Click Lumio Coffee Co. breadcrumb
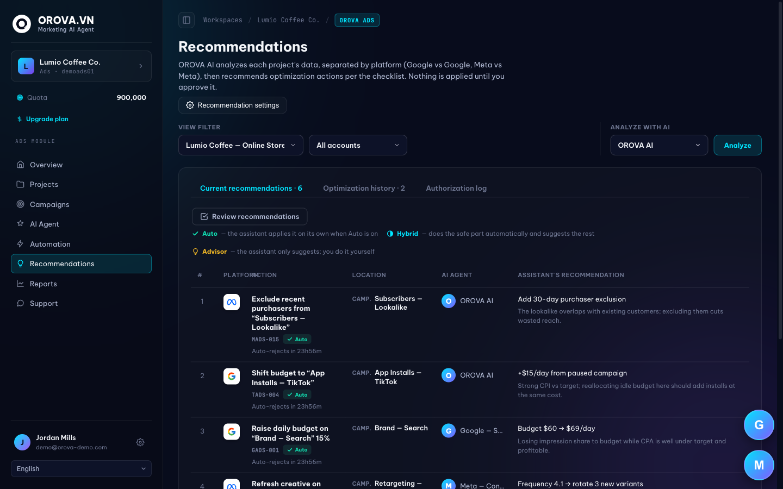 click(288, 20)
